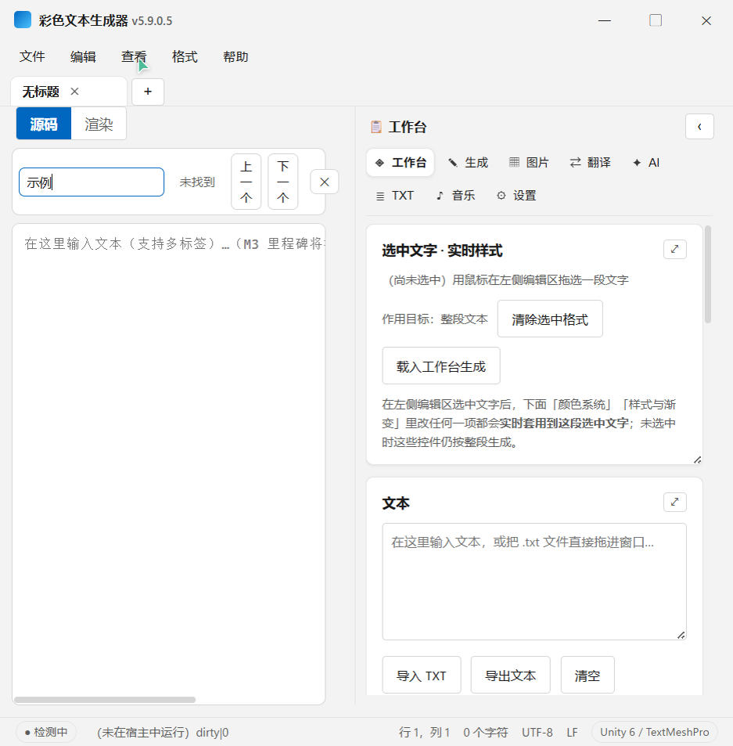Go to next match with 下一个
Viewport: 733px width, 746px height.
[x=283, y=182]
